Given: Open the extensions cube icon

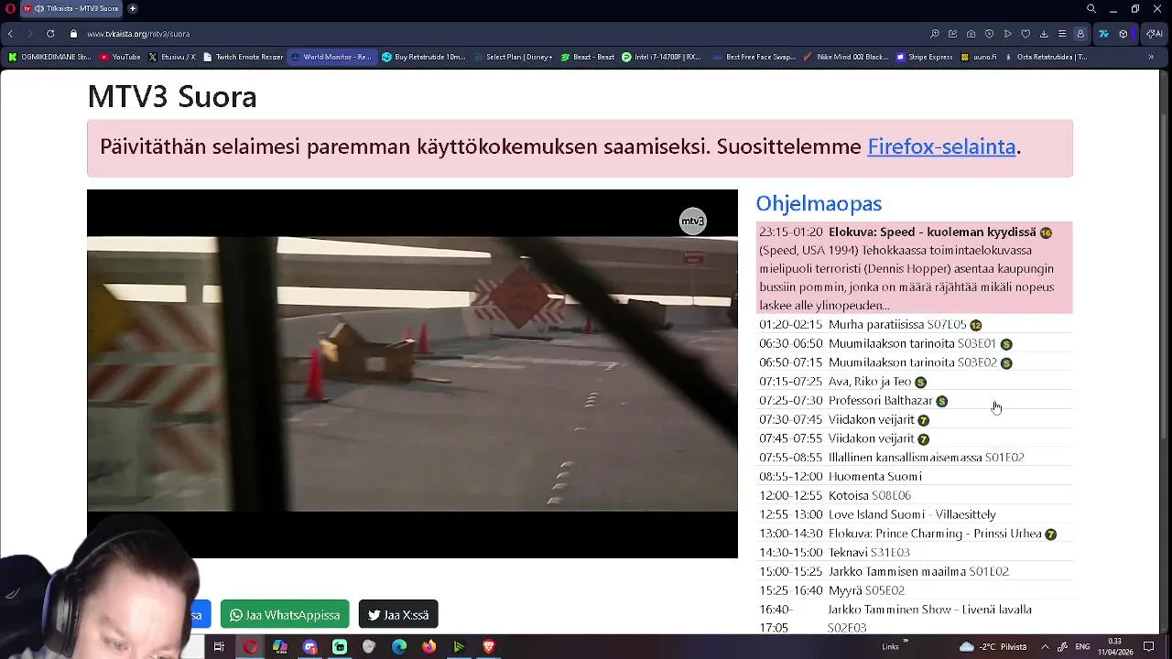Looking at the screenshot, I should tap(1123, 34).
